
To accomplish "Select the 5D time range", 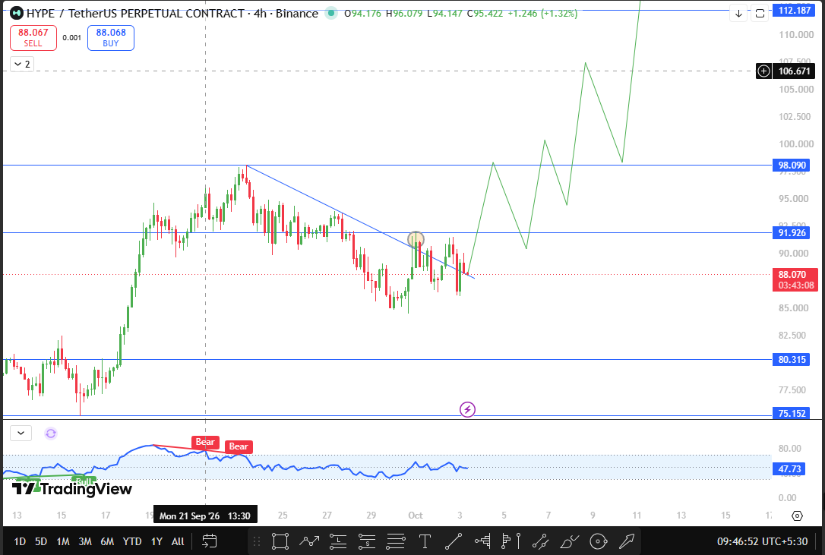I will pyautogui.click(x=40, y=541).
